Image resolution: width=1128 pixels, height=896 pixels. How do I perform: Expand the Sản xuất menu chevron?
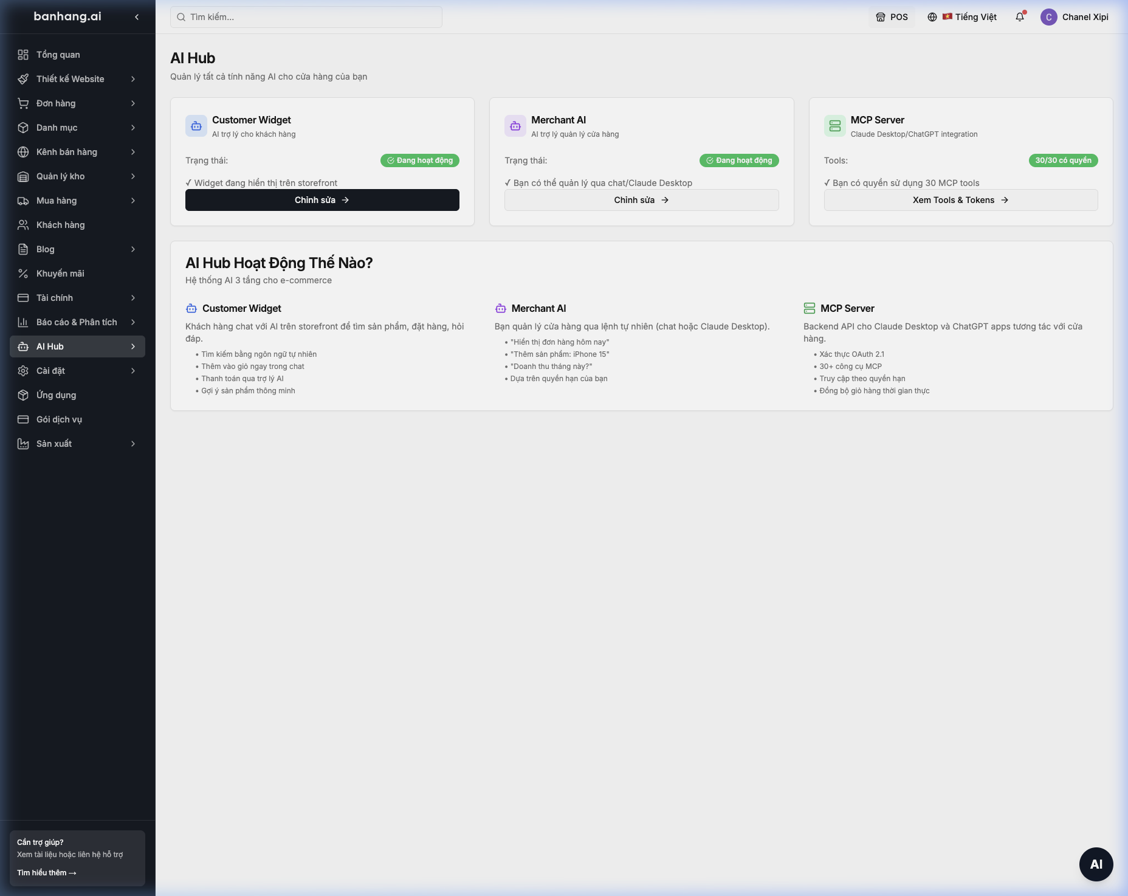click(133, 444)
